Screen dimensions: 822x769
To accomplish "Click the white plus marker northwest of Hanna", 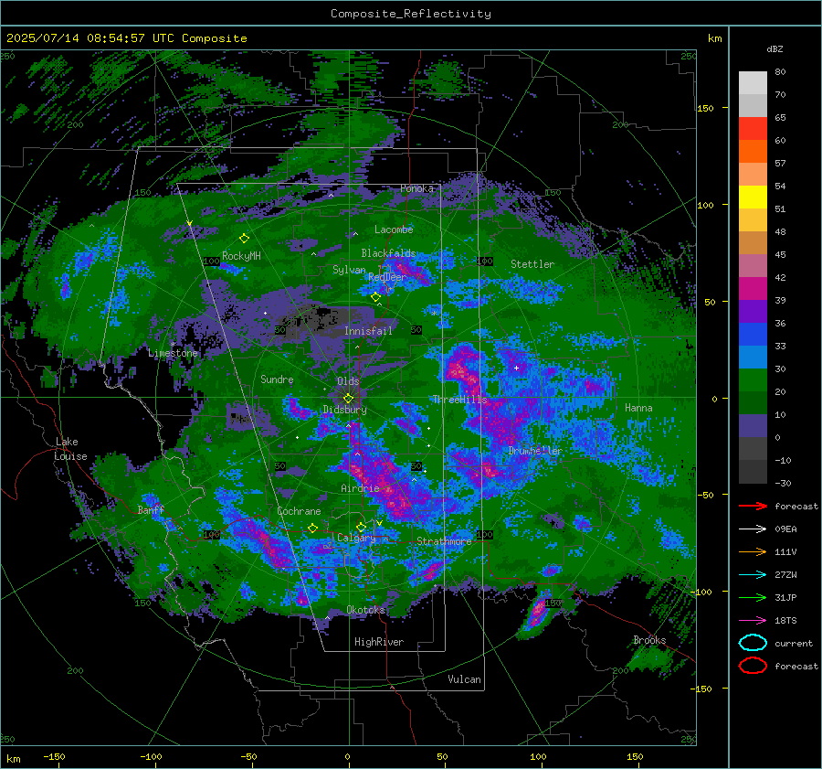I will pyautogui.click(x=516, y=368).
